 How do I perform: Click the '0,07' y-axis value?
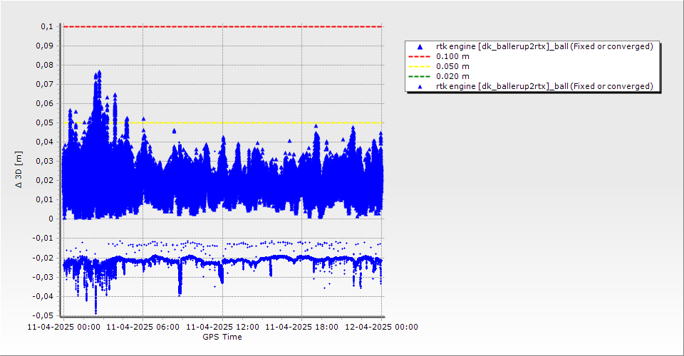click(45, 84)
